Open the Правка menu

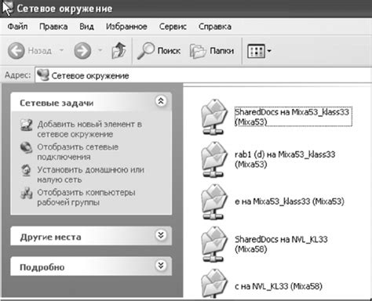[x=53, y=27]
